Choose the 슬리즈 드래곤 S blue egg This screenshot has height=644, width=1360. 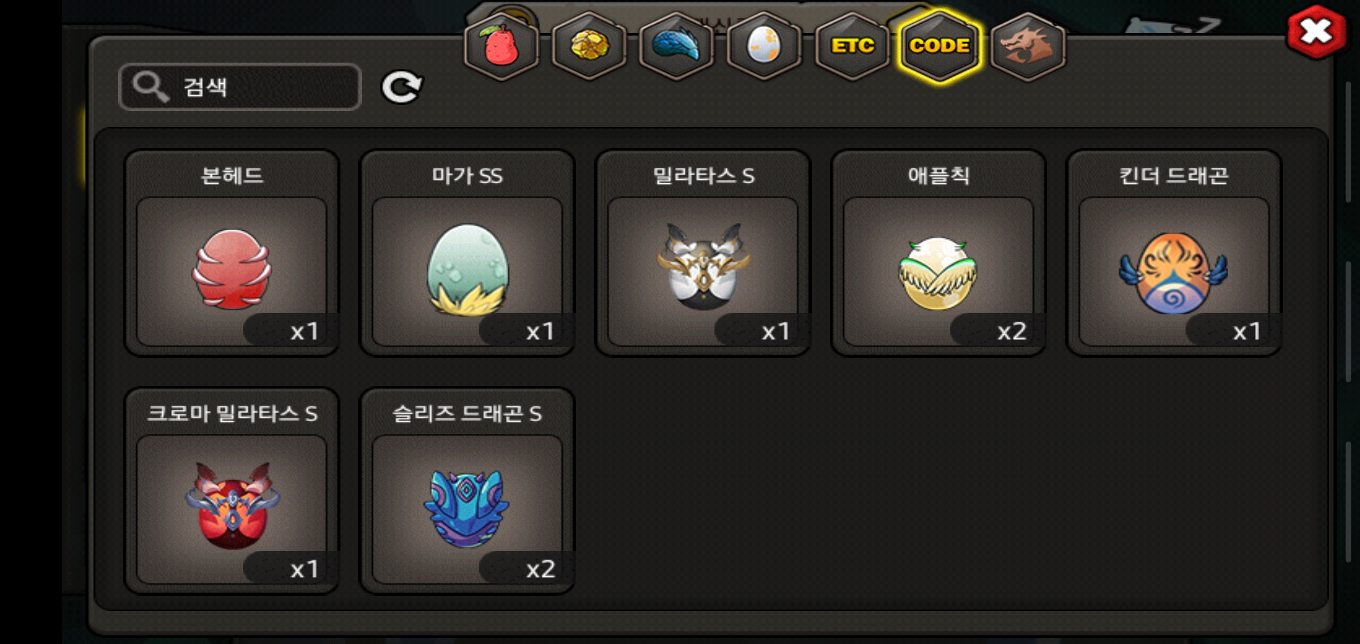pos(467,491)
